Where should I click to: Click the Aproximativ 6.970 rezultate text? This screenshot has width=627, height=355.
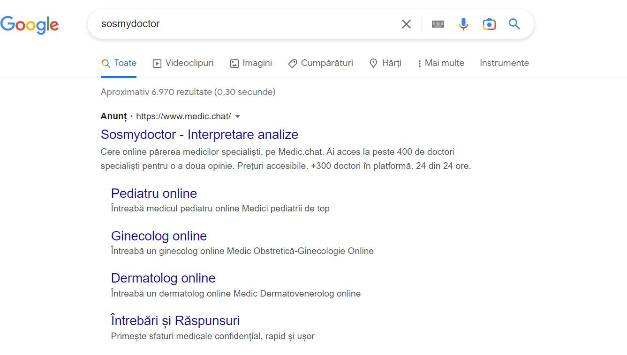(x=188, y=92)
